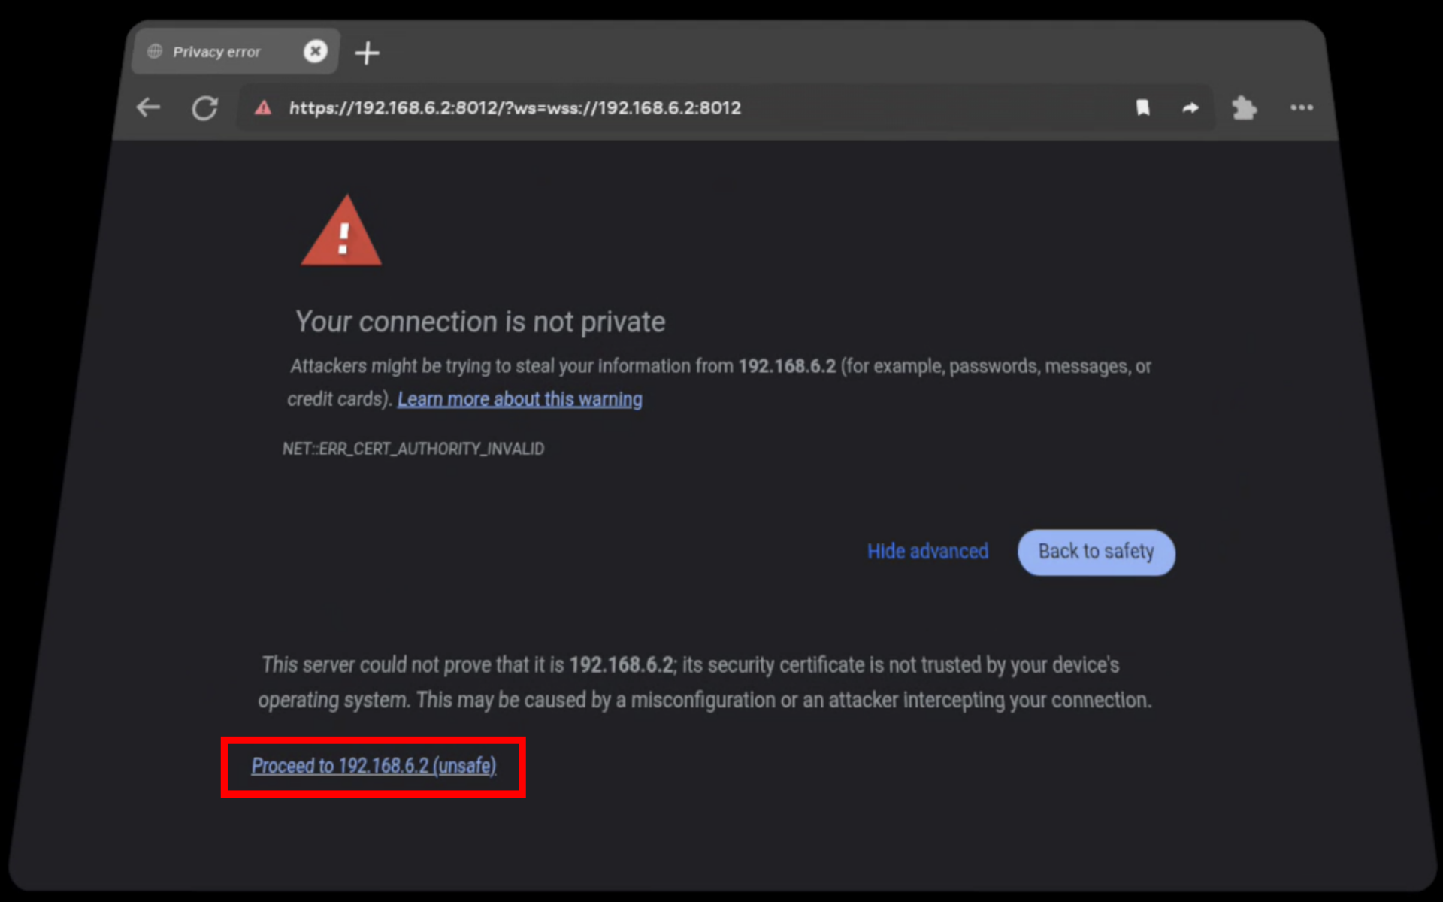Collapse details with Hide advanced
This screenshot has height=902, width=1443.
coord(927,552)
